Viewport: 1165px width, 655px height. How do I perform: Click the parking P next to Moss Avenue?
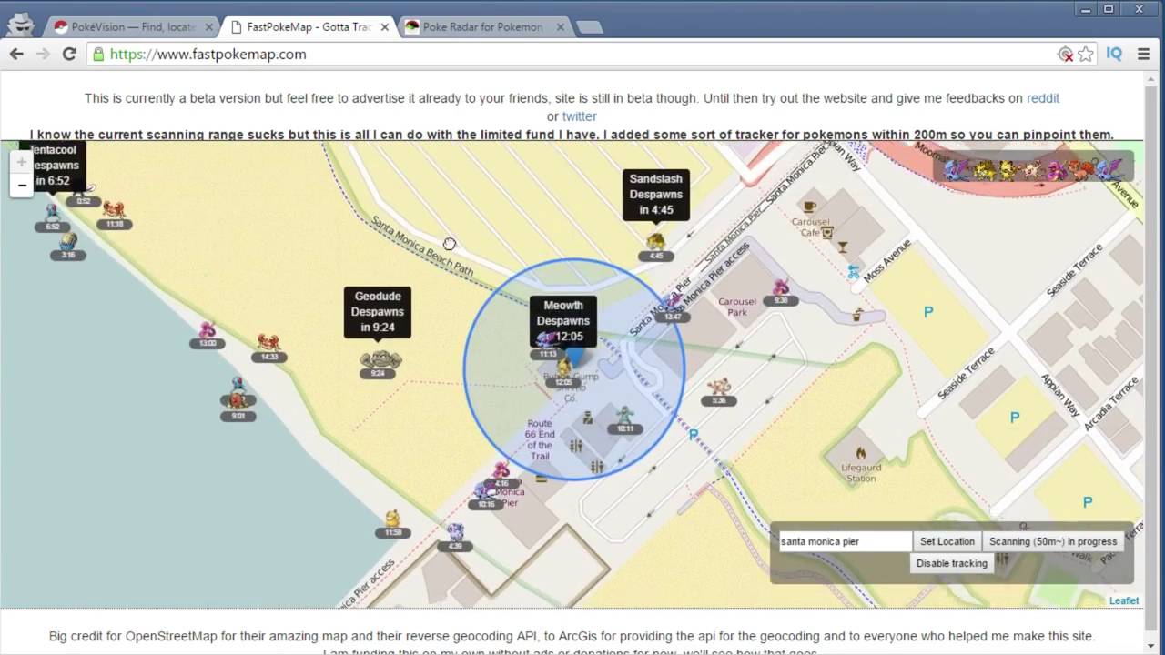(928, 312)
